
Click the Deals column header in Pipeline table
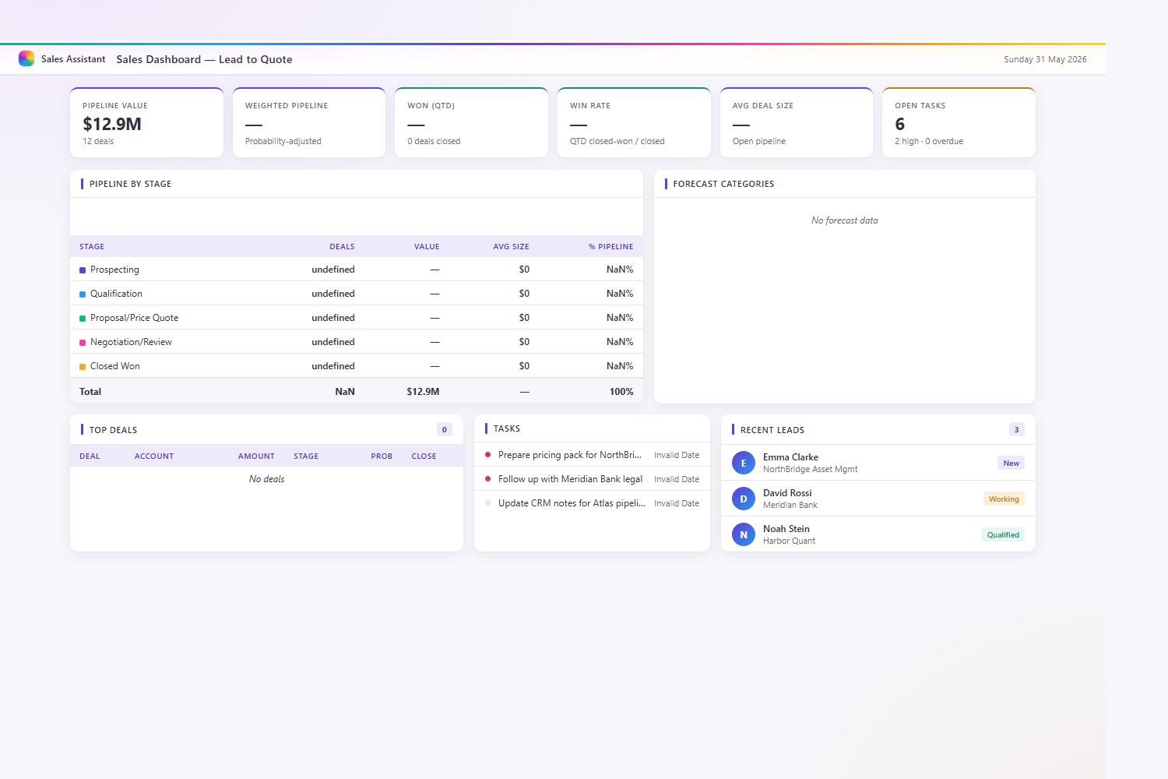pyautogui.click(x=342, y=247)
